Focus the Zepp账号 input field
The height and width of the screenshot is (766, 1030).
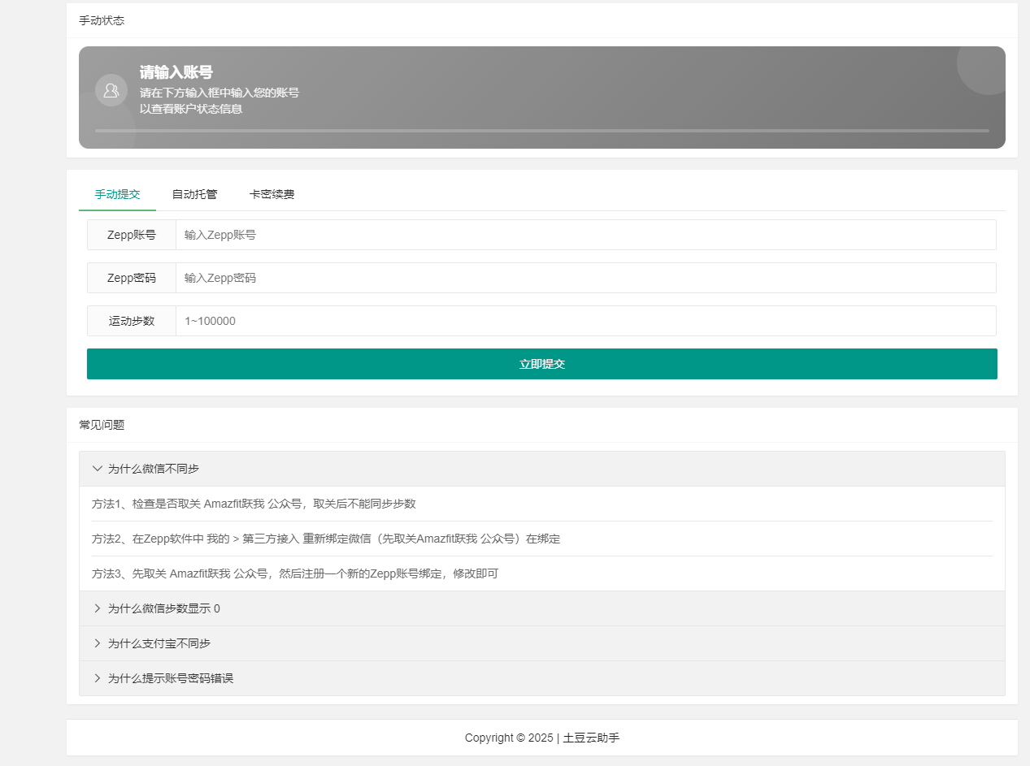pos(585,235)
